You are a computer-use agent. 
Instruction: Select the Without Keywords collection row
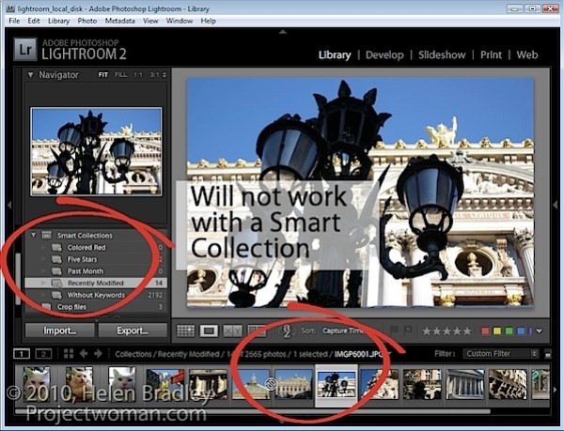(x=96, y=295)
